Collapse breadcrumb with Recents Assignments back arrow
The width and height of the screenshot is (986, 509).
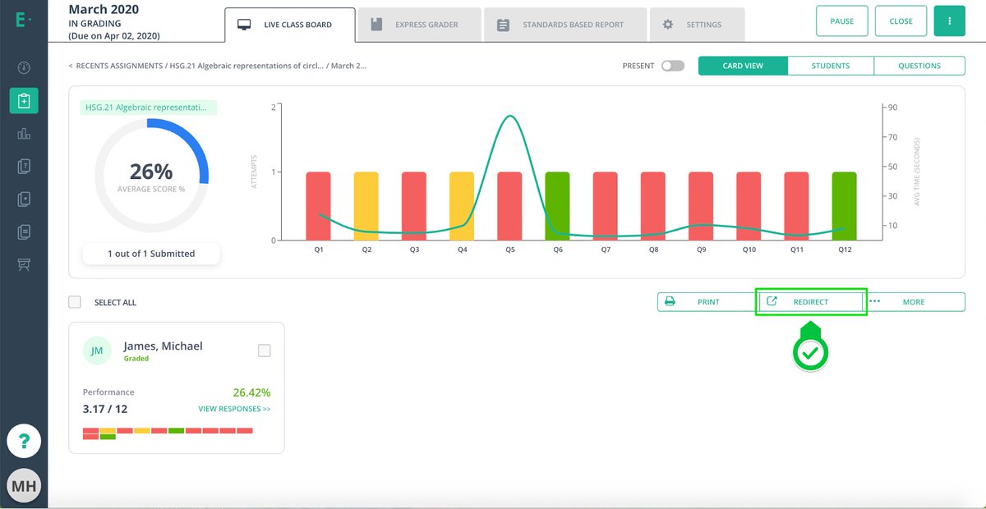pos(70,66)
